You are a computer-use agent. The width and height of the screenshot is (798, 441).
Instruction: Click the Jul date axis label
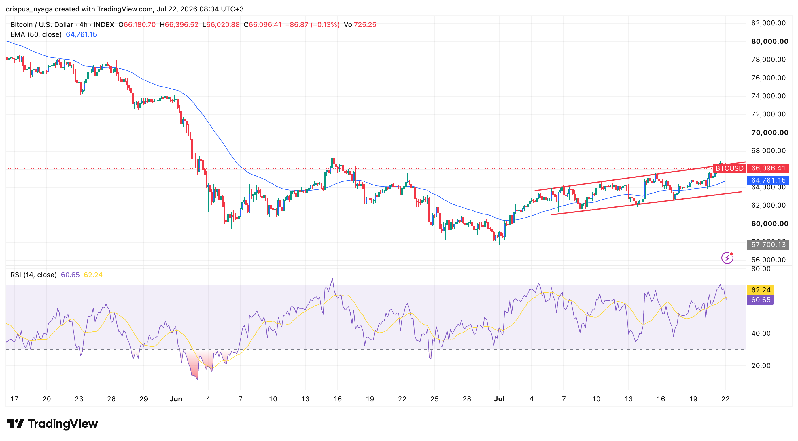499,399
